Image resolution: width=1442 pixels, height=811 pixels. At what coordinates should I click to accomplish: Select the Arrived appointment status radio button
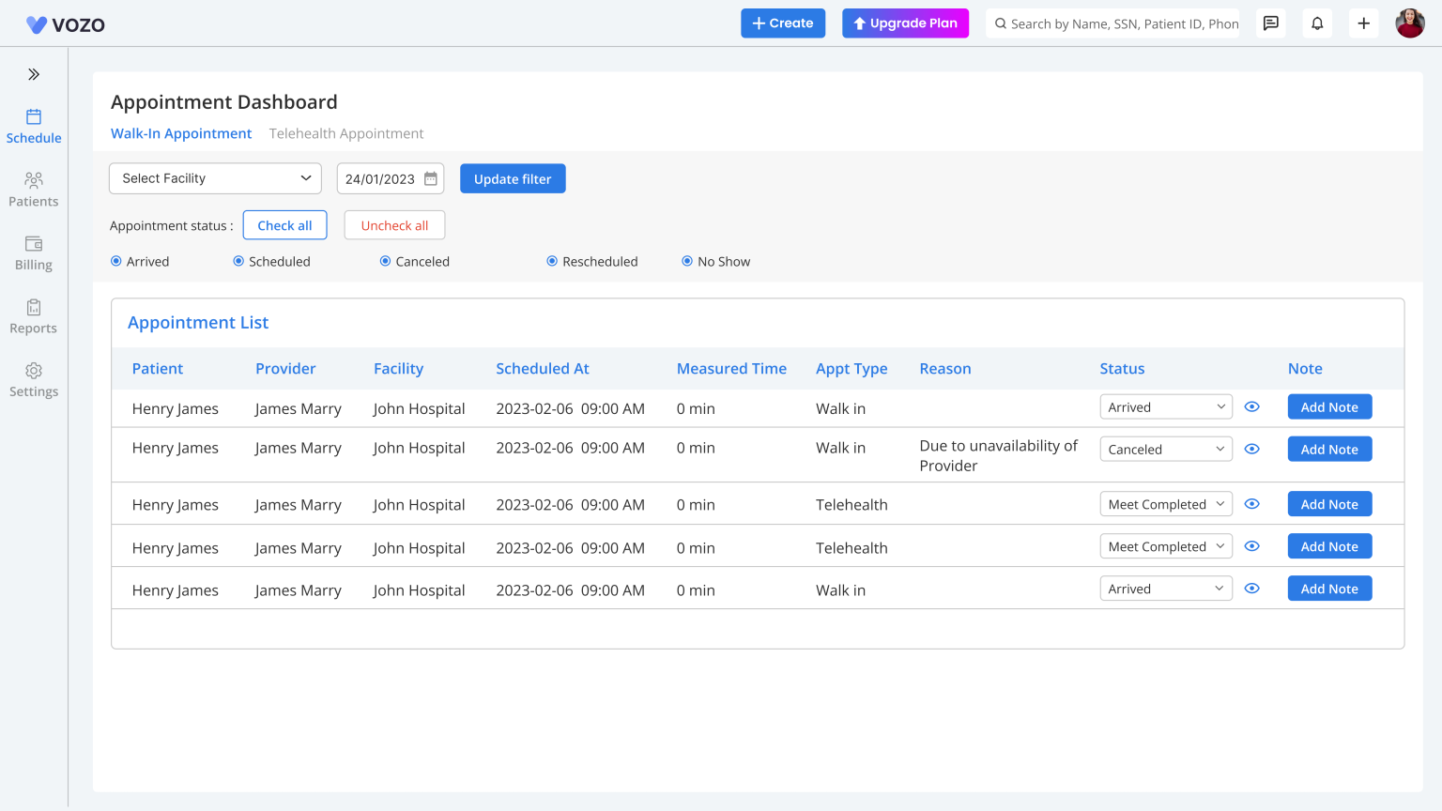[x=115, y=261]
